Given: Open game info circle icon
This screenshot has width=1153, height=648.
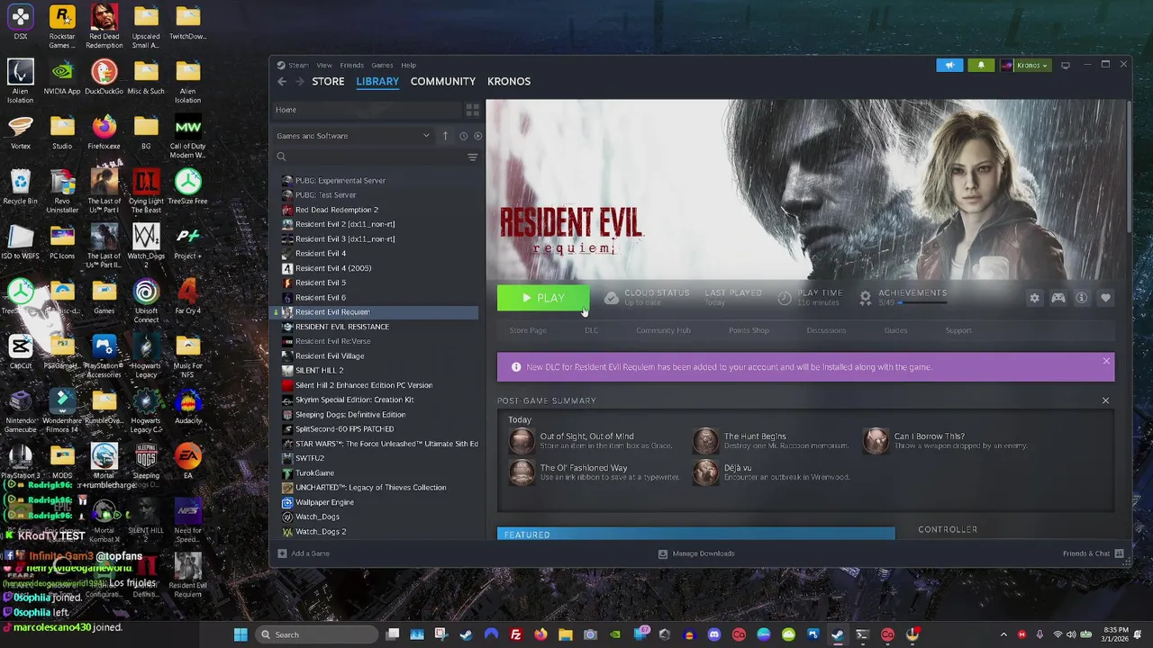Looking at the screenshot, I should [x=1082, y=298].
